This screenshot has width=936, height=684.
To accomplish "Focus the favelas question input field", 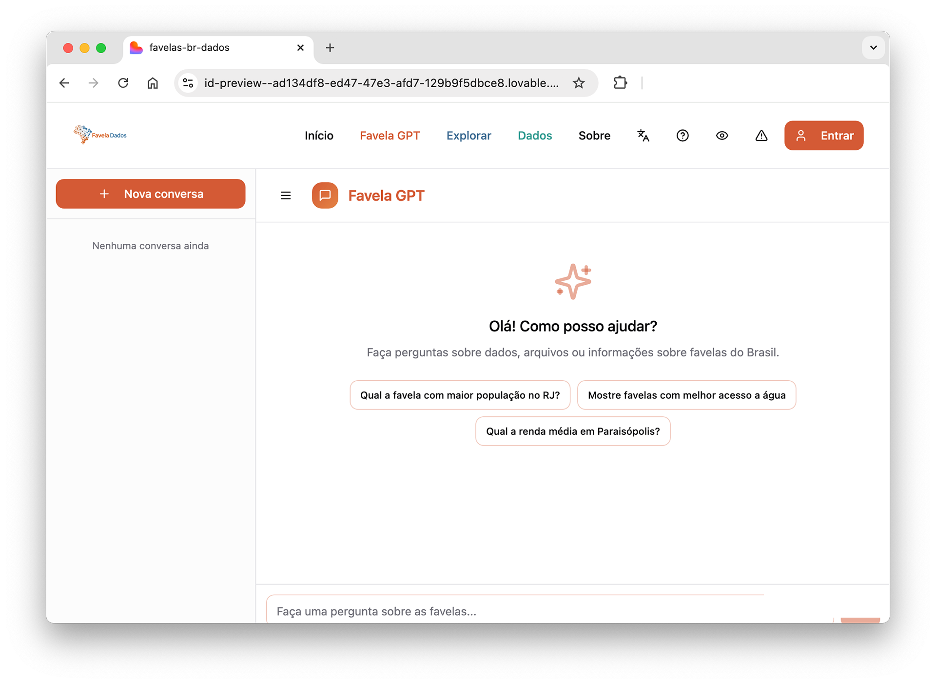I will (550, 610).
